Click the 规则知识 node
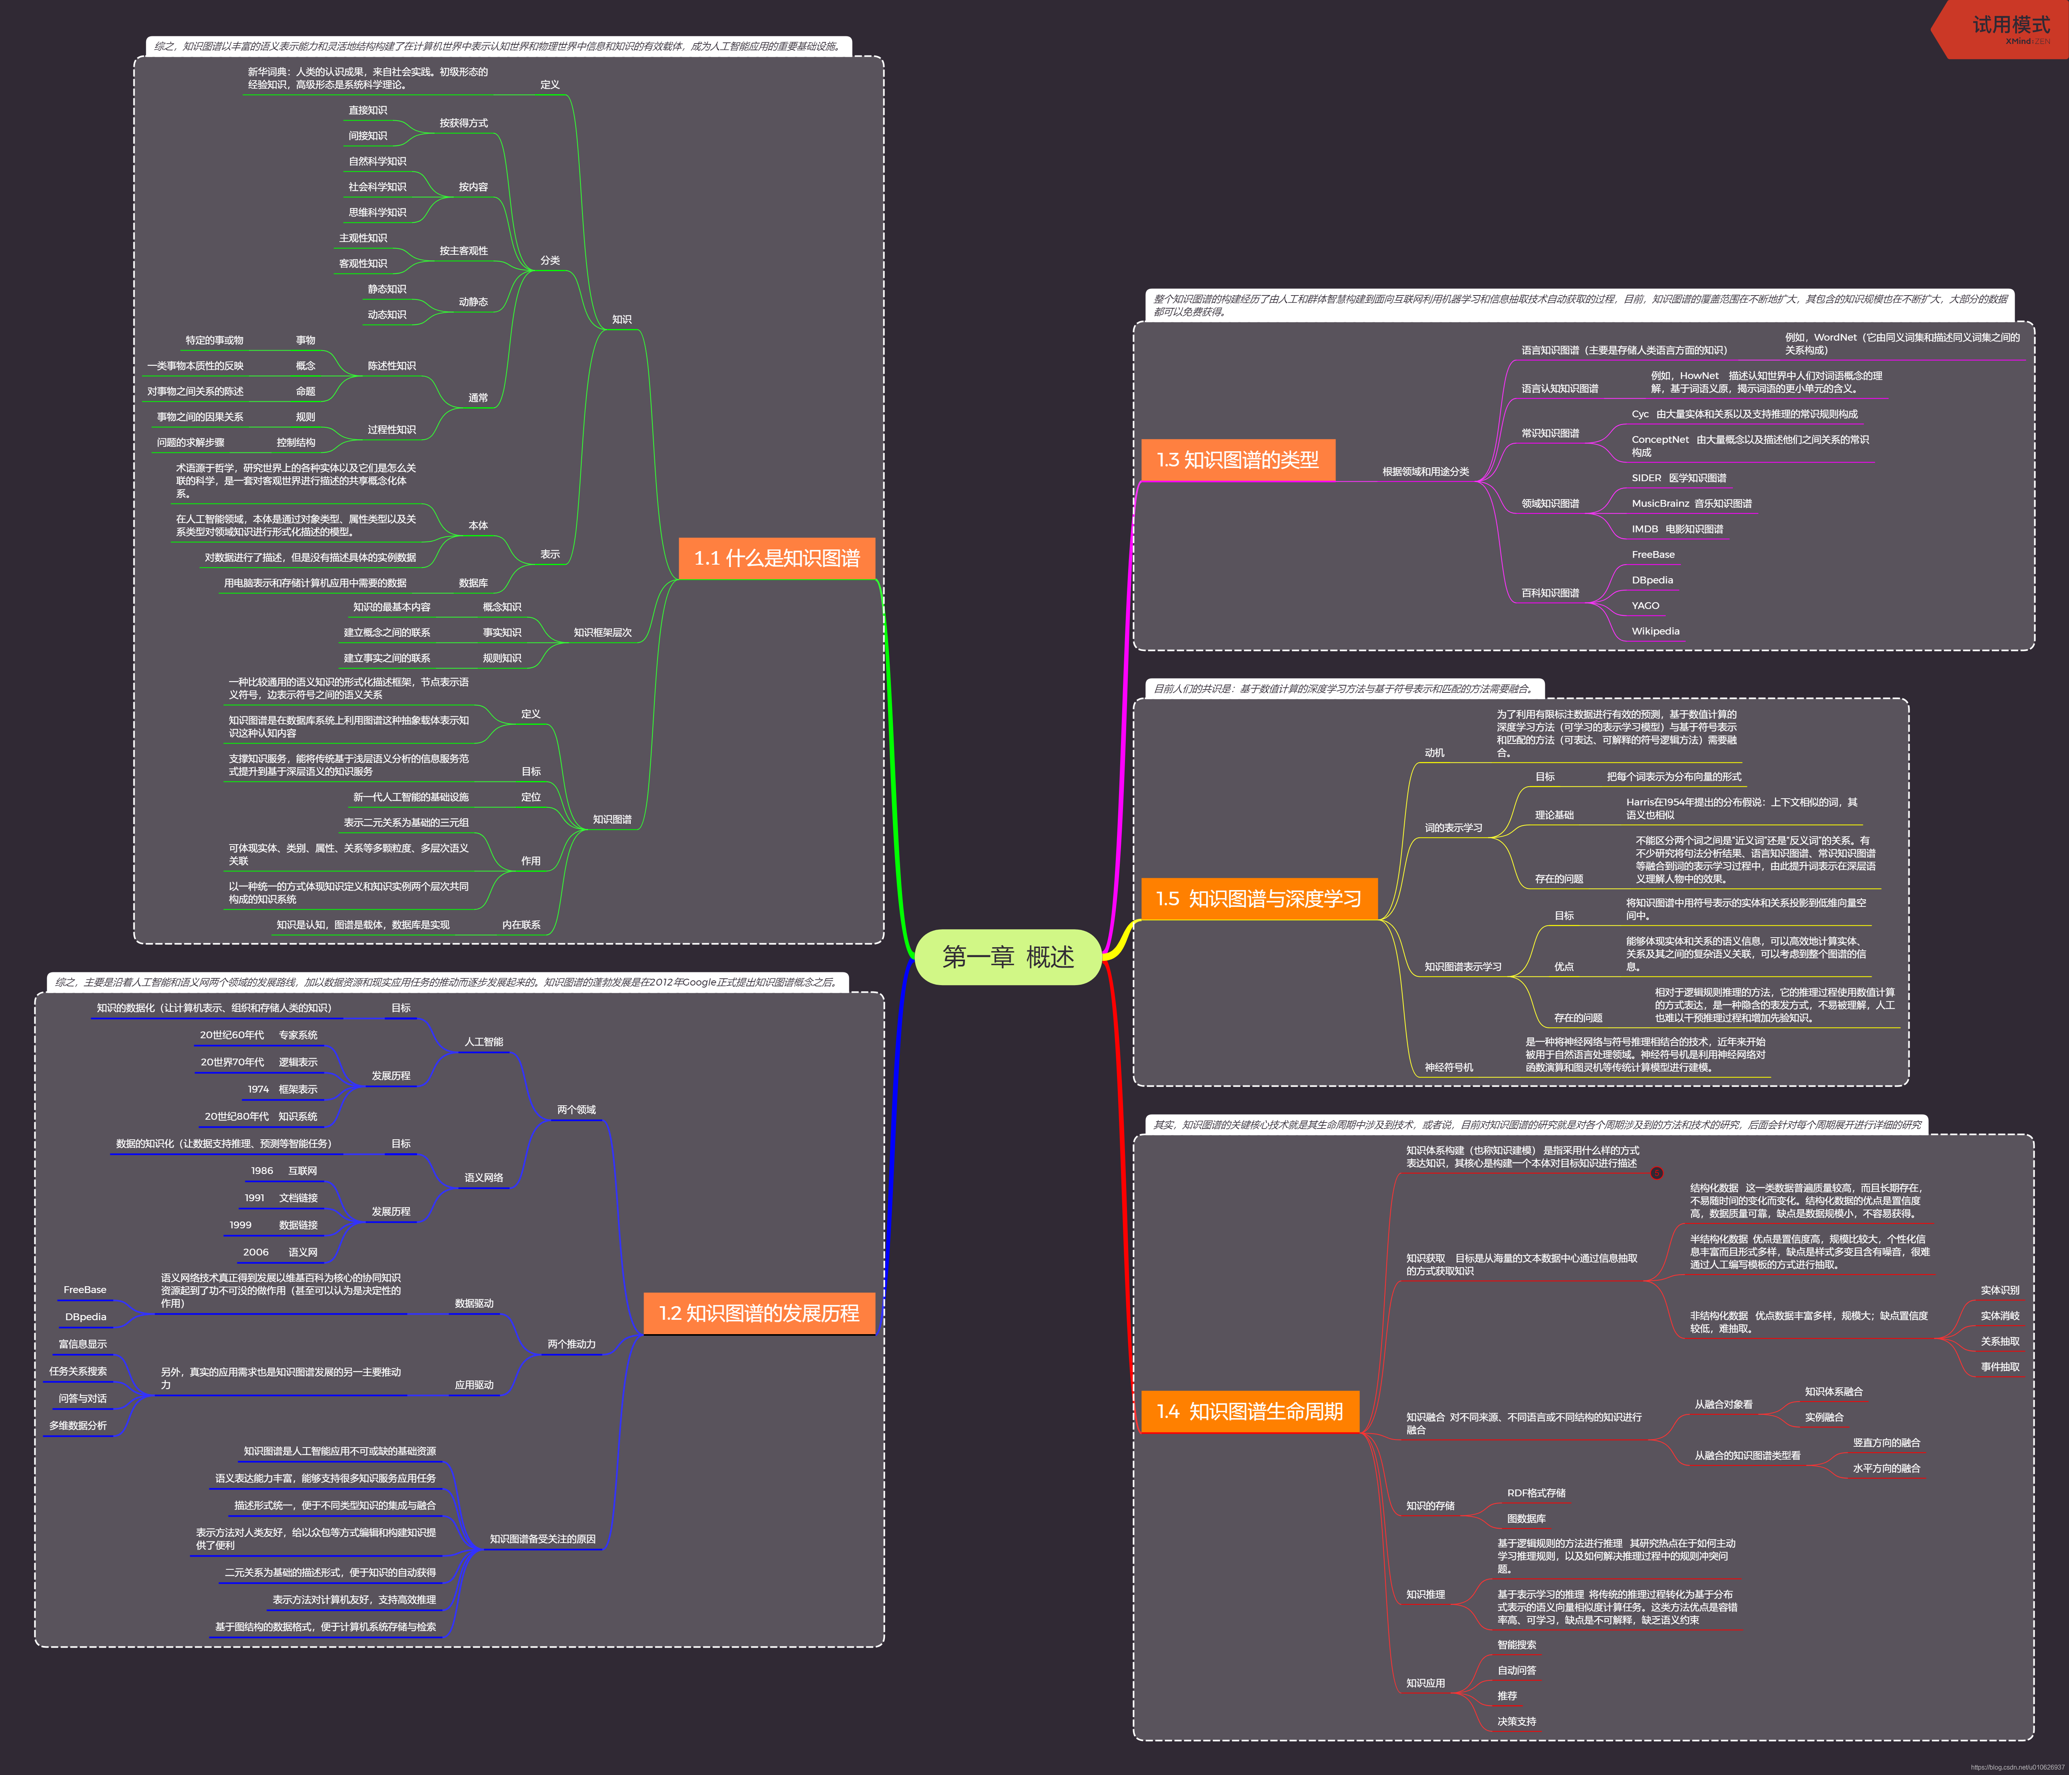The height and width of the screenshot is (1775, 2069). [502, 658]
